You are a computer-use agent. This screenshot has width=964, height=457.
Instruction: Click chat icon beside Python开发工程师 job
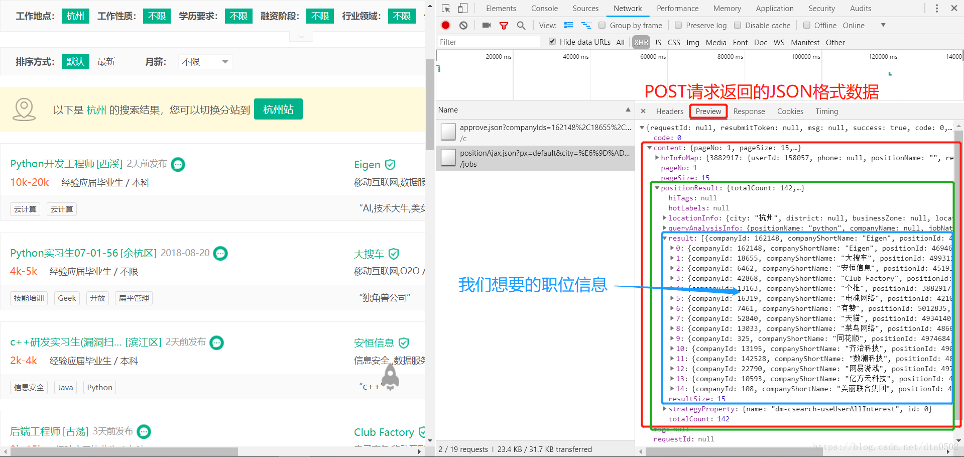(x=178, y=164)
